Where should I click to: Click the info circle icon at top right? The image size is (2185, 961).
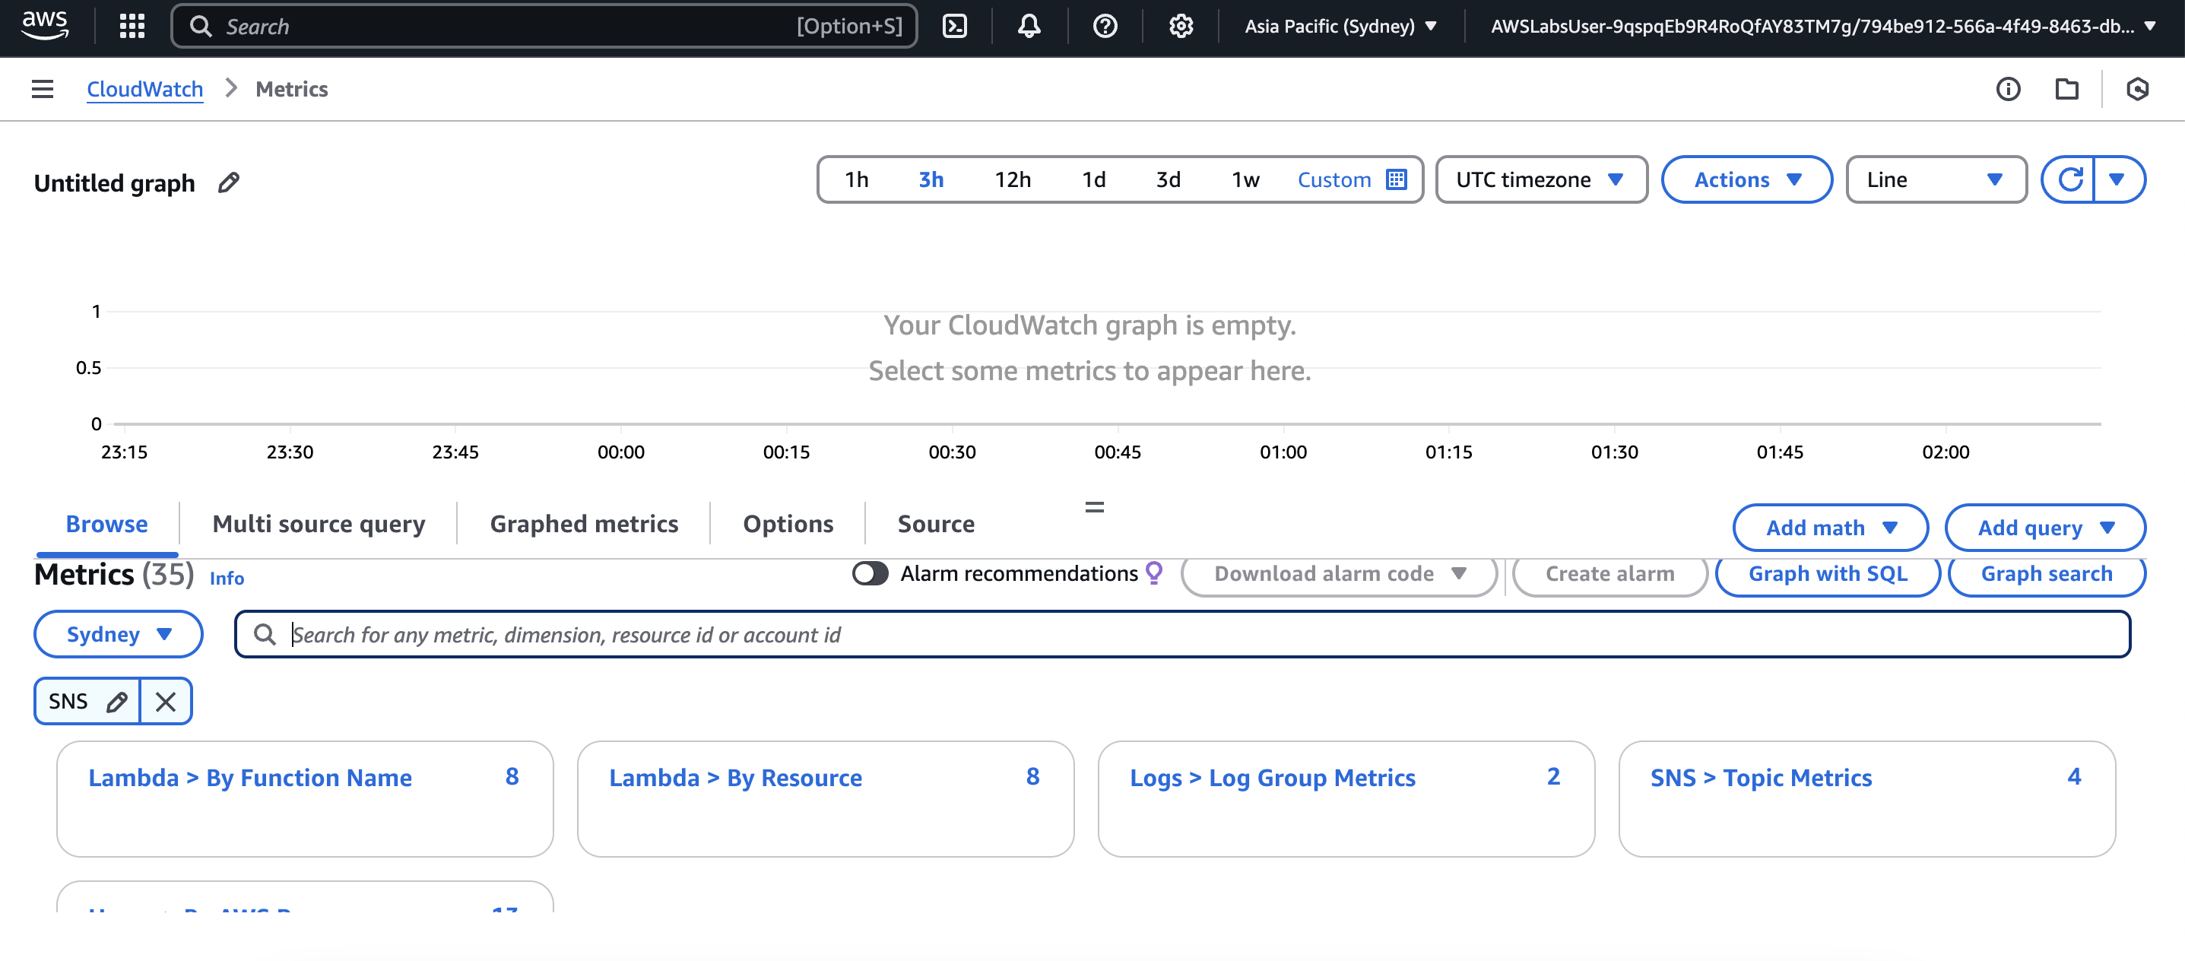(2008, 89)
